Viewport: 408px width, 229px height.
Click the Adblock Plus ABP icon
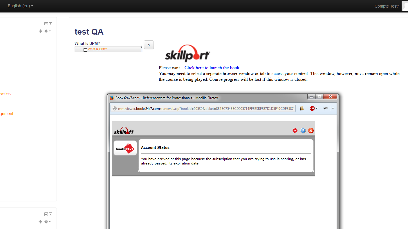(x=312, y=108)
